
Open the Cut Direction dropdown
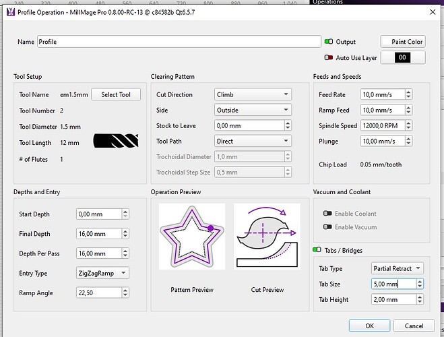coord(253,94)
